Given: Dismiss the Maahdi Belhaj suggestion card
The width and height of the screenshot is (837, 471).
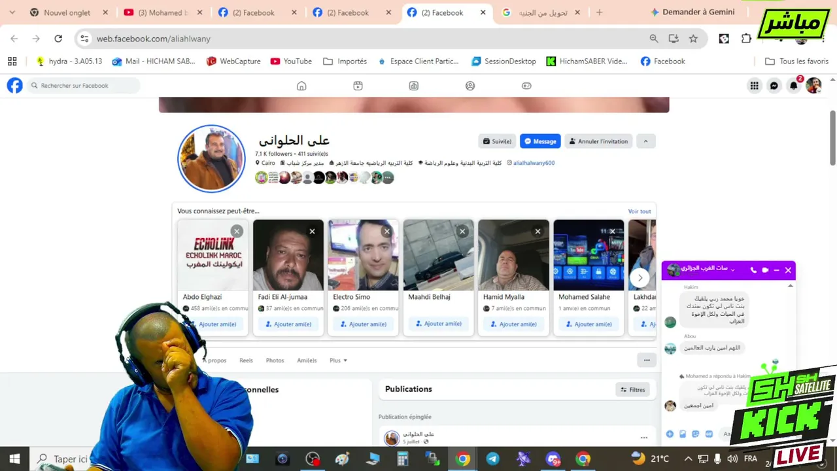Looking at the screenshot, I should coord(462,231).
